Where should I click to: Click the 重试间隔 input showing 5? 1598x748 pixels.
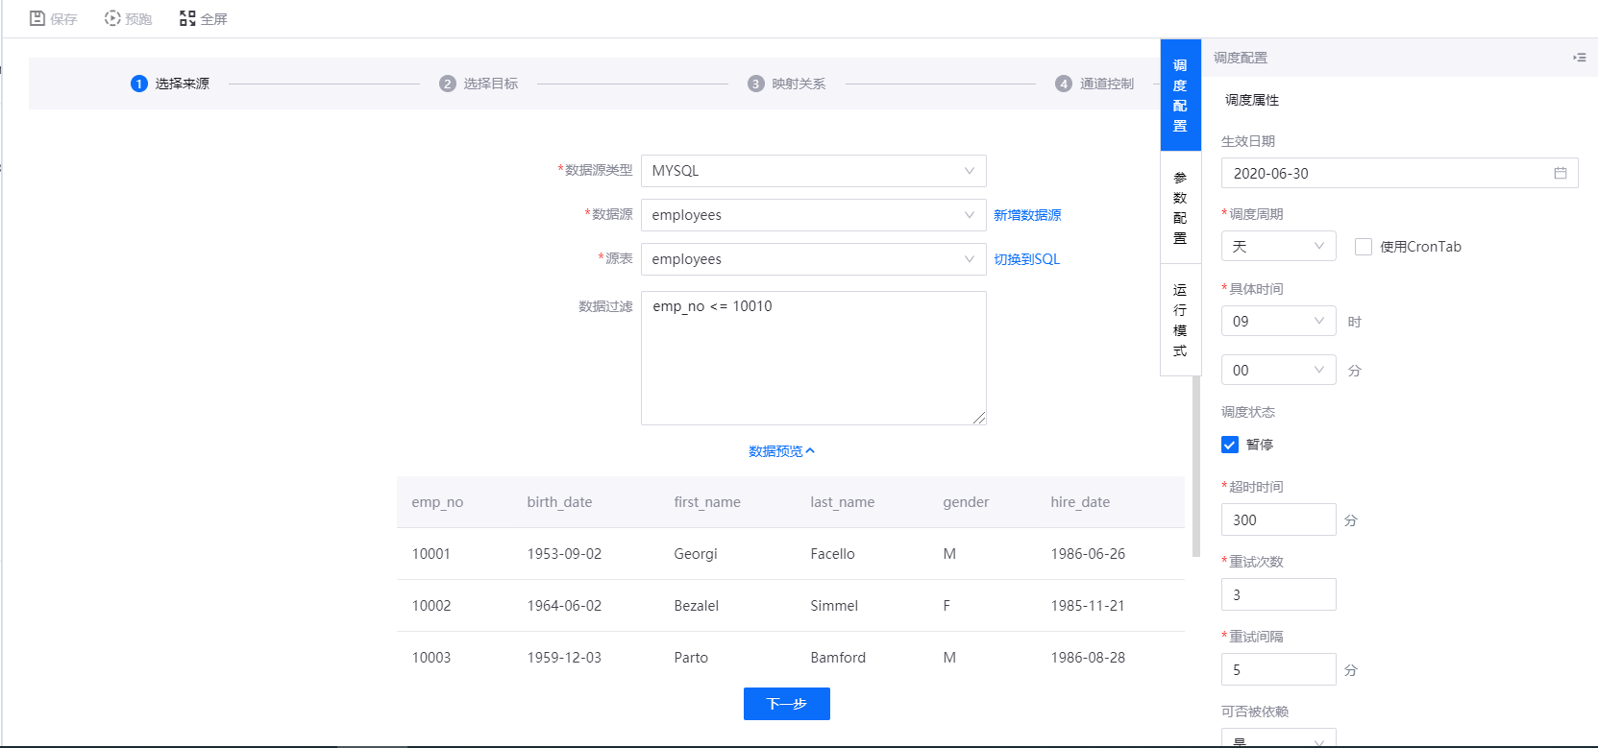pyautogui.click(x=1278, y=669)
